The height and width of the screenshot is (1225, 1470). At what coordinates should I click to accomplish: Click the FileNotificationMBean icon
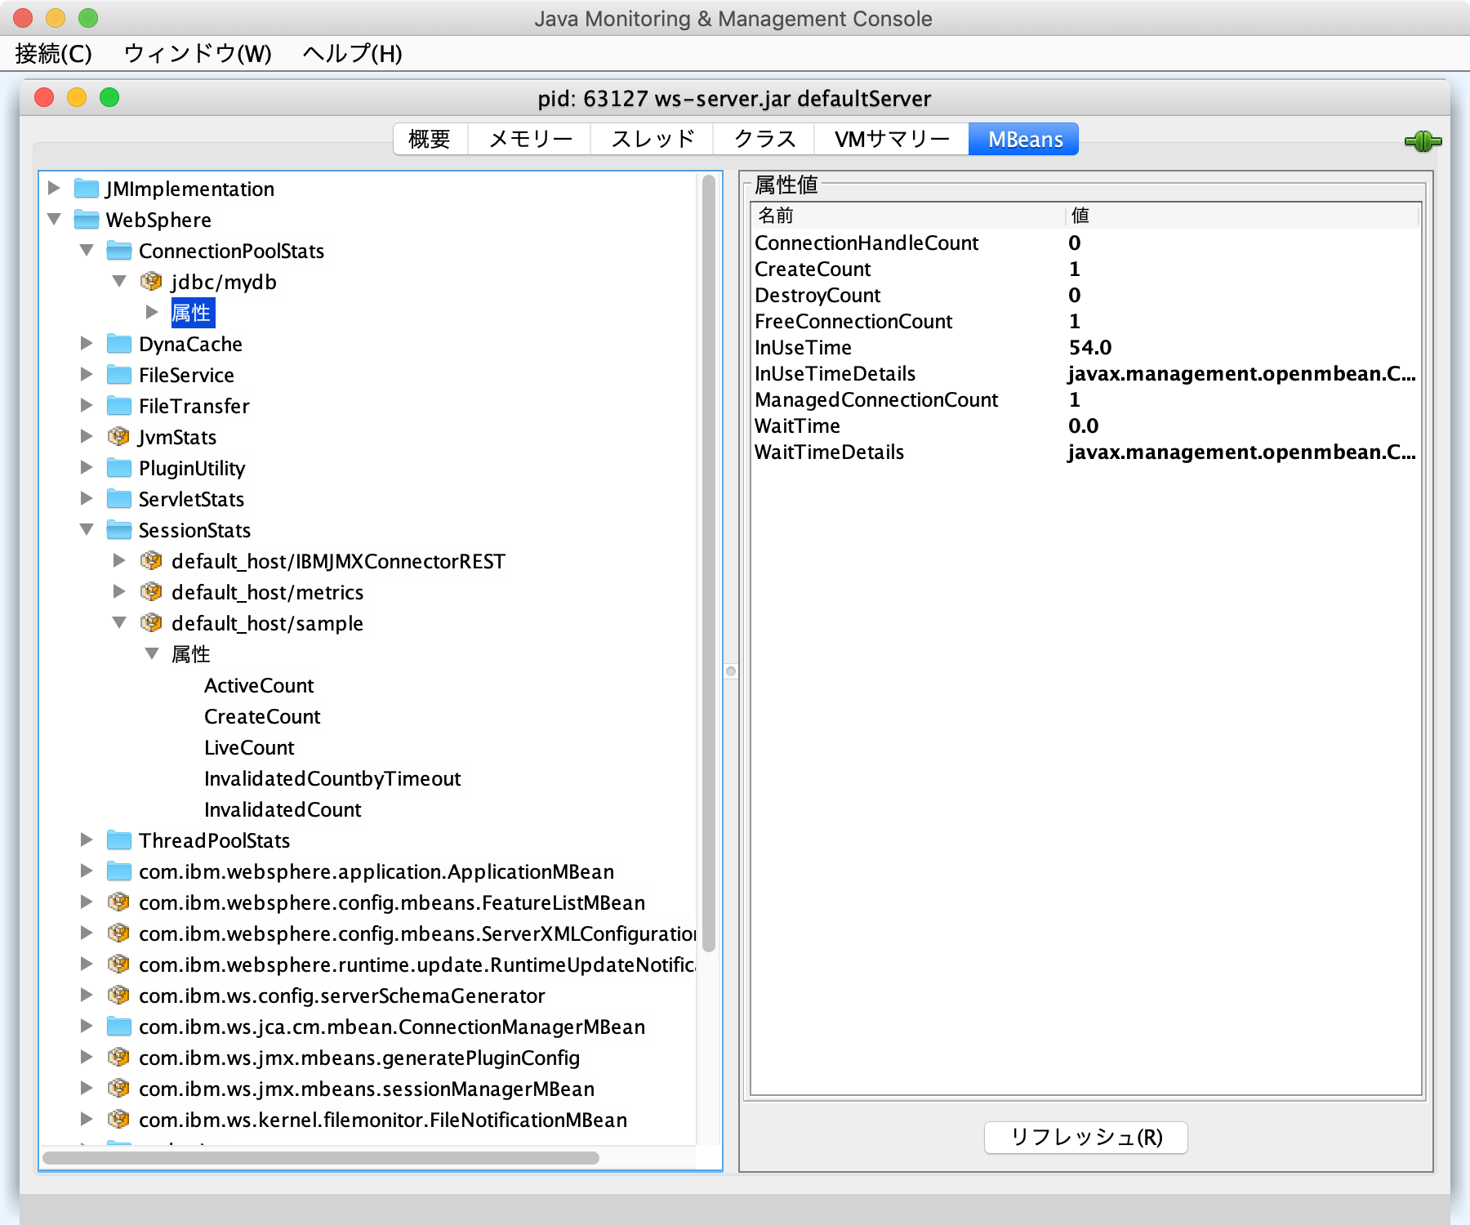[x=118, y=1119]
